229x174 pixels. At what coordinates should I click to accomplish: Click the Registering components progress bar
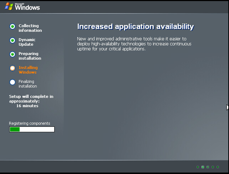click(x=32, y=129)
